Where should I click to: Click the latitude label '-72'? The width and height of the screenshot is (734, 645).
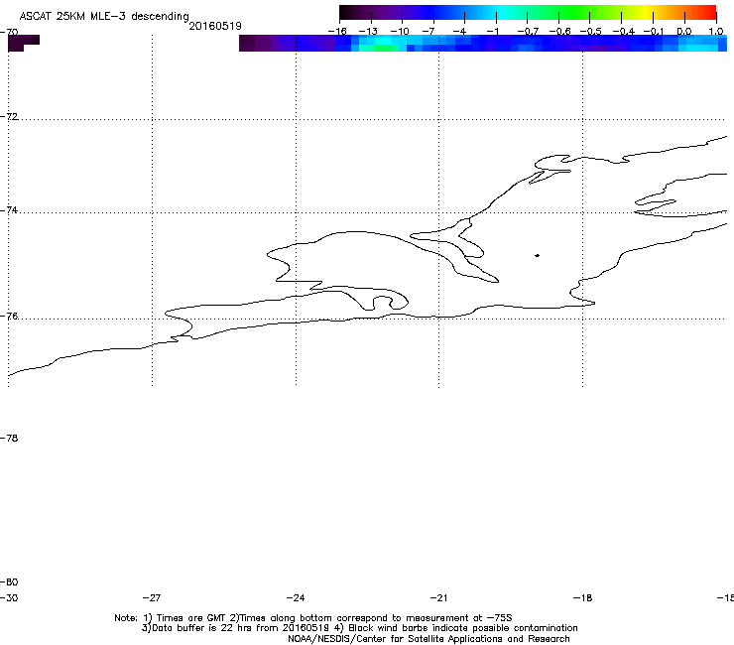pyautogui.click(x=9, y=116)
